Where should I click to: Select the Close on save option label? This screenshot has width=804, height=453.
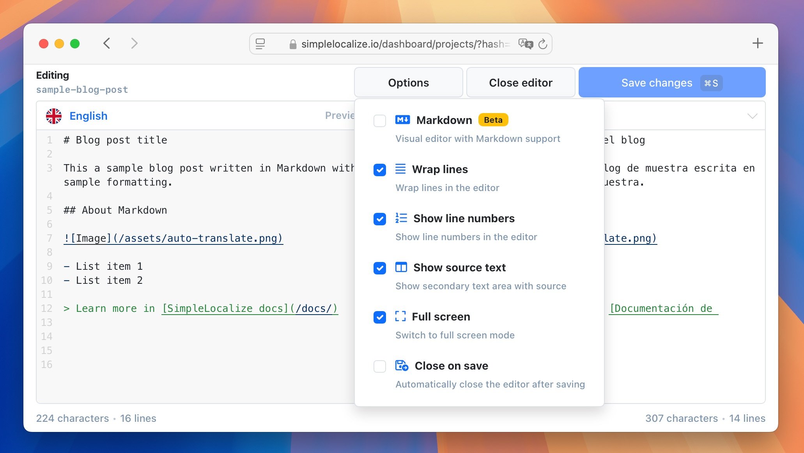[x=451, y=366]
